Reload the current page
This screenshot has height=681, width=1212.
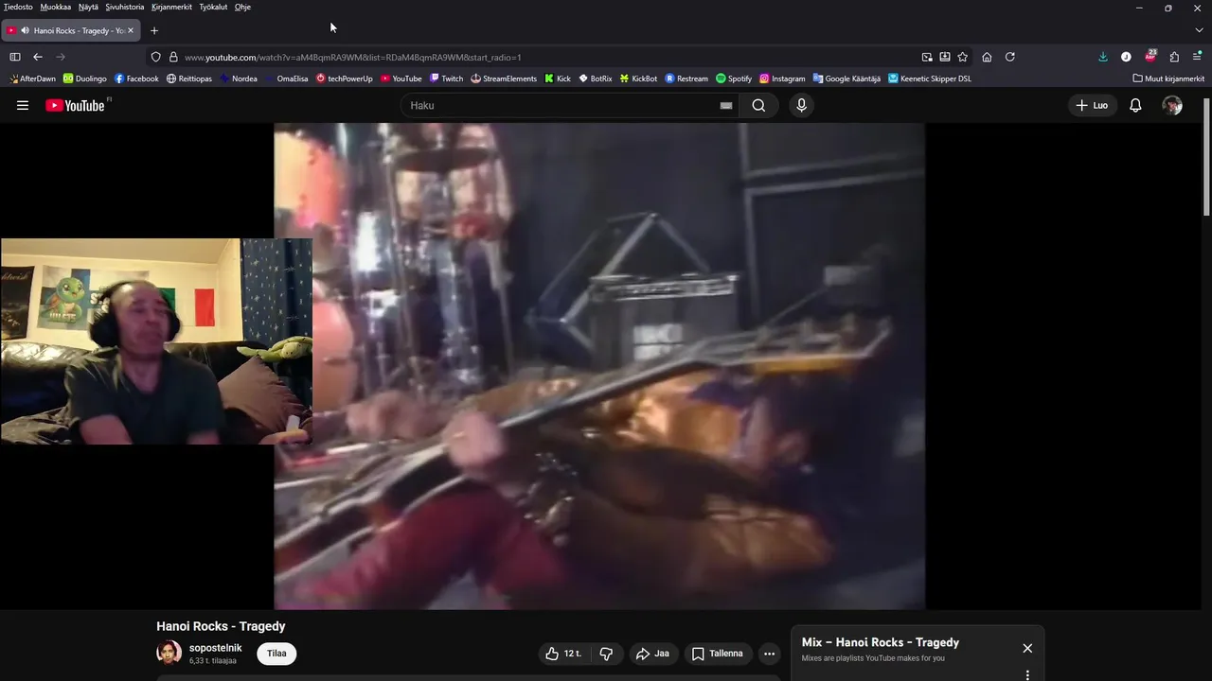(x=1010, y=57)
